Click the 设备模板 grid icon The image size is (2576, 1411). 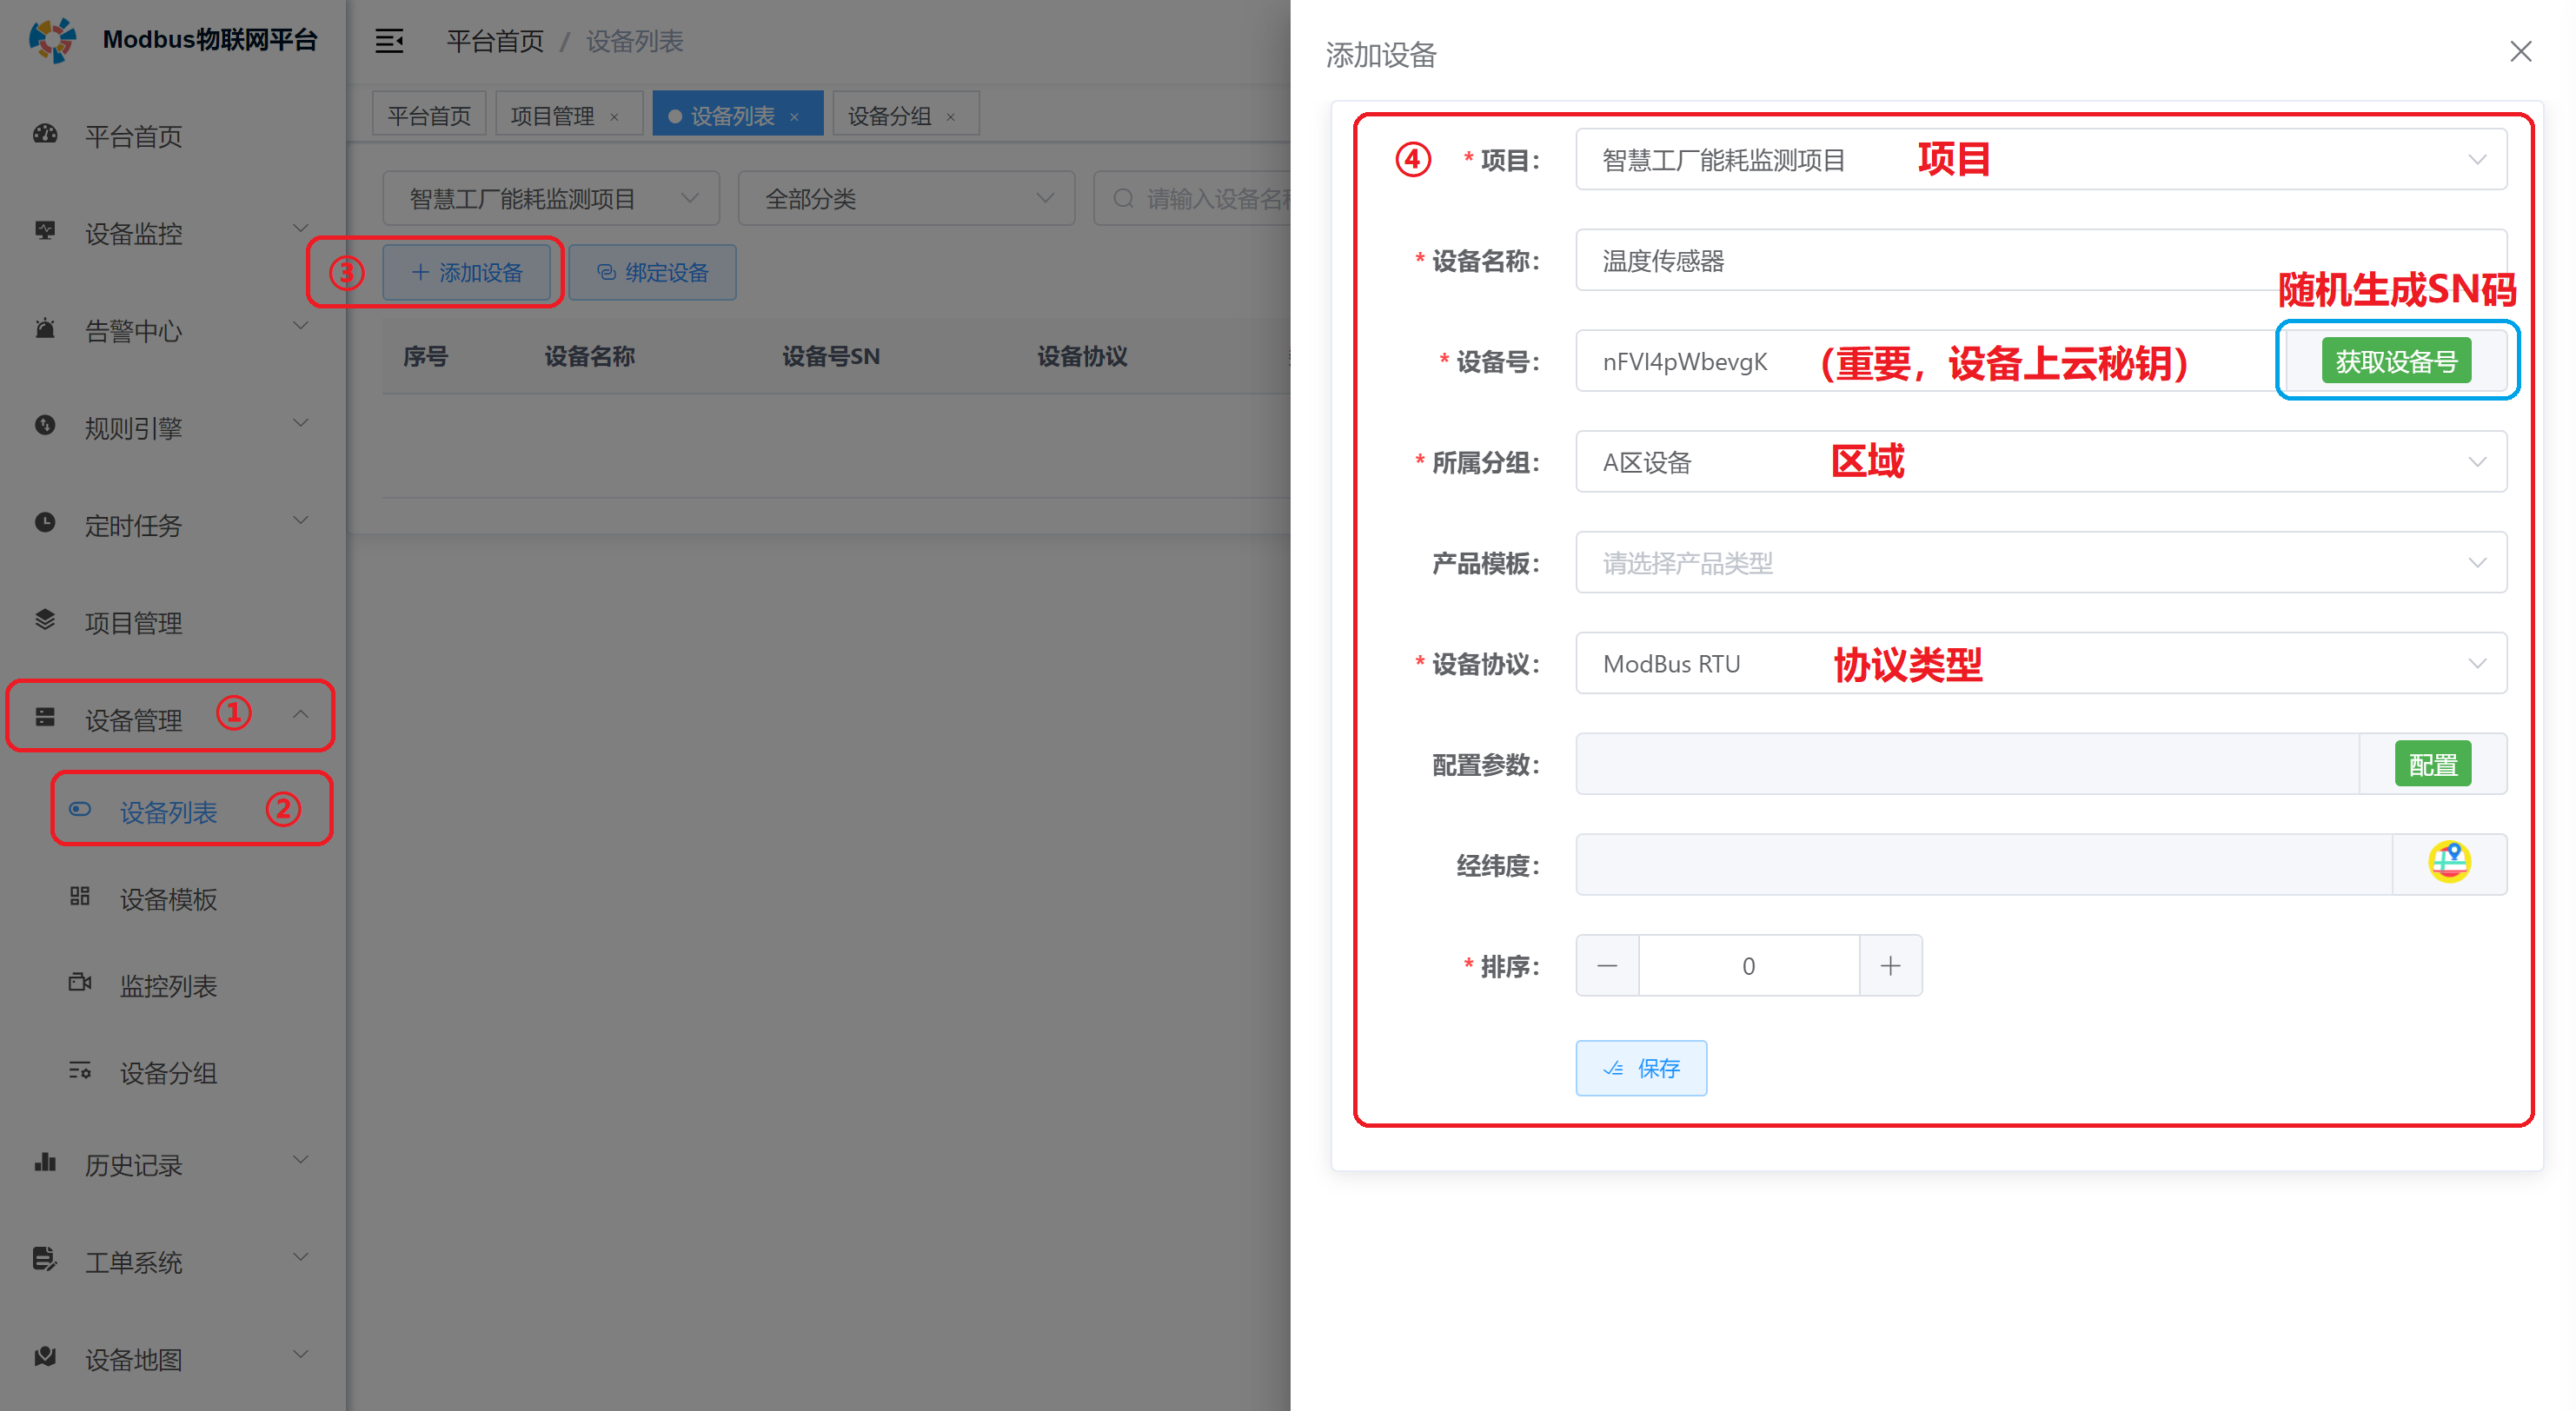(x=80, y=897)
